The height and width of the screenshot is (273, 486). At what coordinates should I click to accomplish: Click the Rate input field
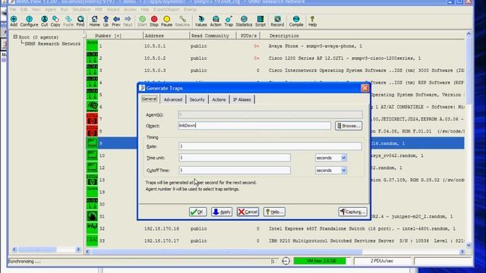[x=270, y=146]
